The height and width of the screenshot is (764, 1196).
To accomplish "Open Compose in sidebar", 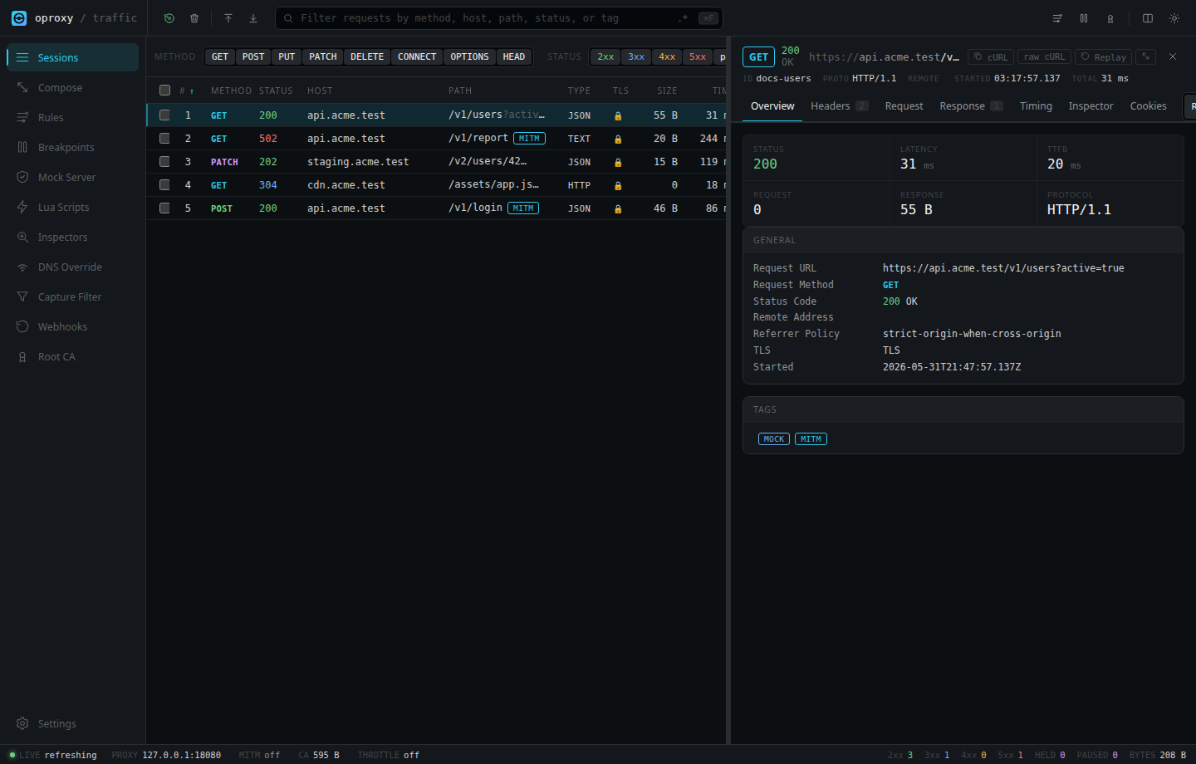I will coord(73,87).
